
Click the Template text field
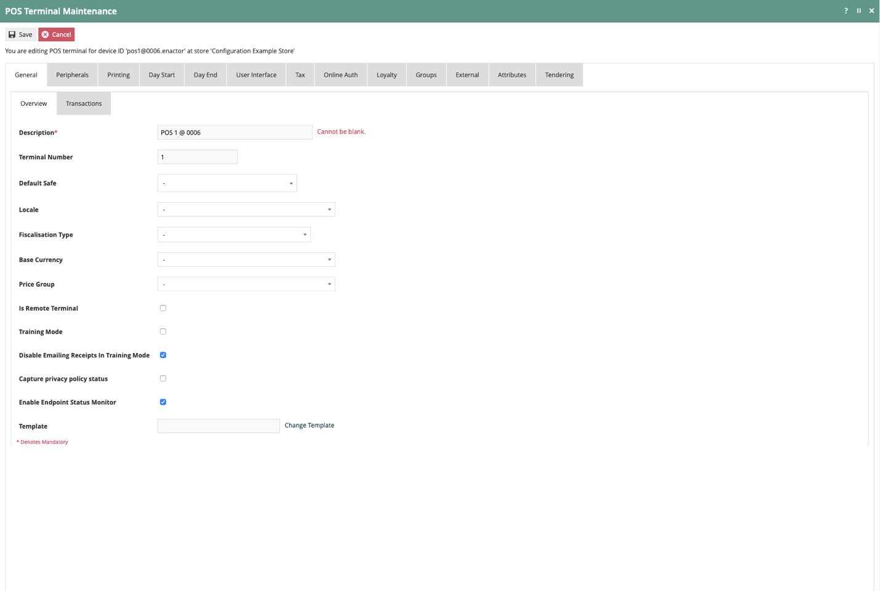(218, 426)
